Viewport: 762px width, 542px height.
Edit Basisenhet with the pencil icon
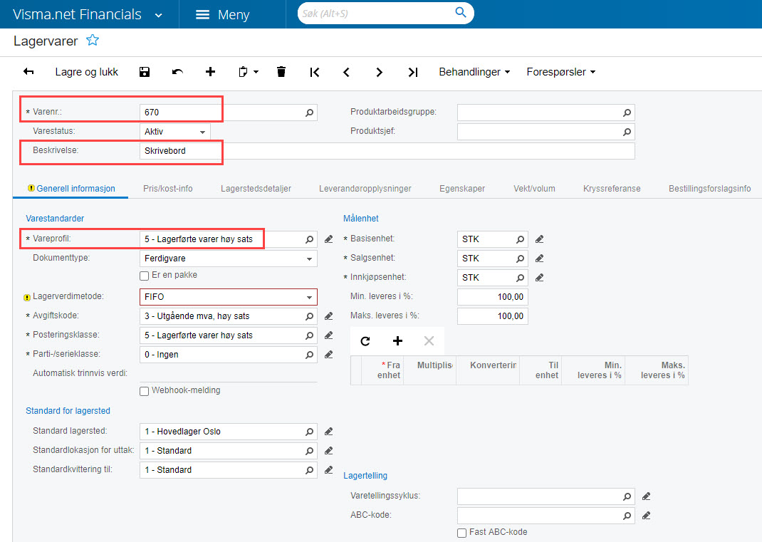(539, 239)
